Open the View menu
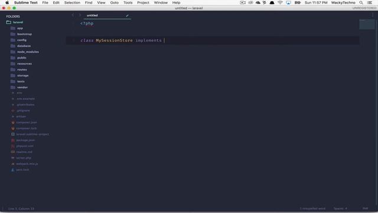The width and height of the screenshot is (378, 213). point(101,2)
